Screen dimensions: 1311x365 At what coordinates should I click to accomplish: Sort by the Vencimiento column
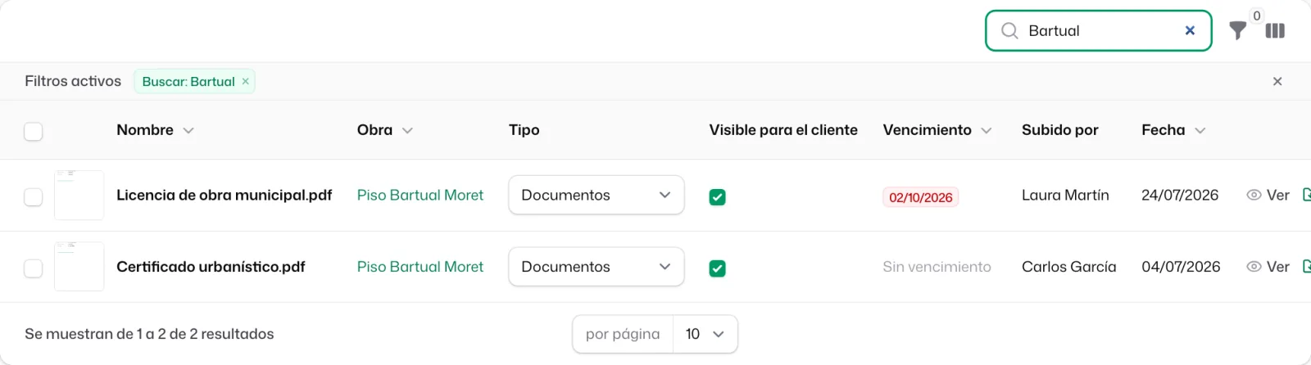coord(937,130)
